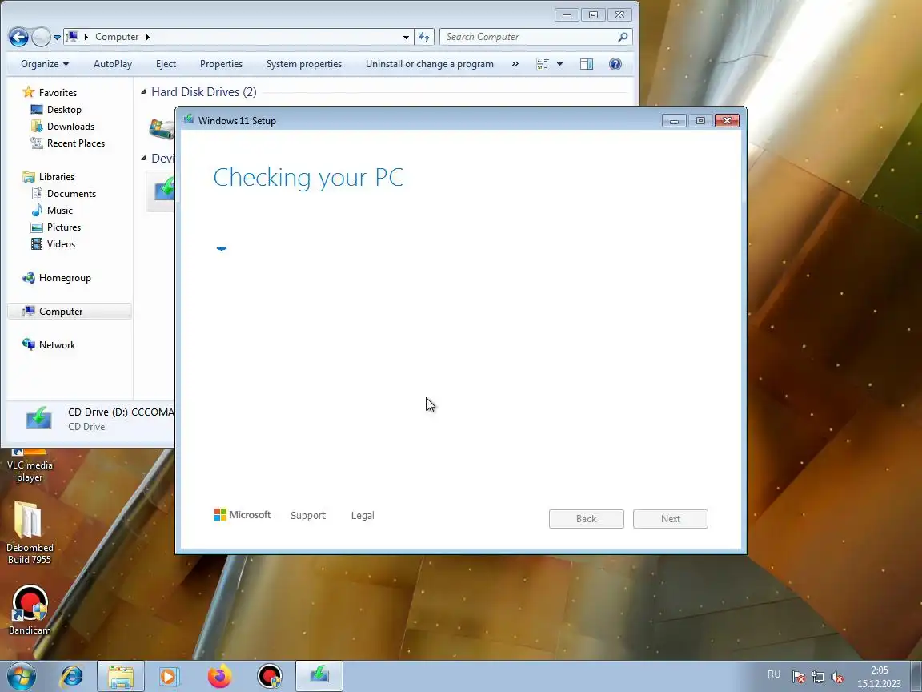The width and height of the screenshot is (922, 692).
Task: Click the Back button in Setup
Action: pyautogui.click(x=586, y=519)
